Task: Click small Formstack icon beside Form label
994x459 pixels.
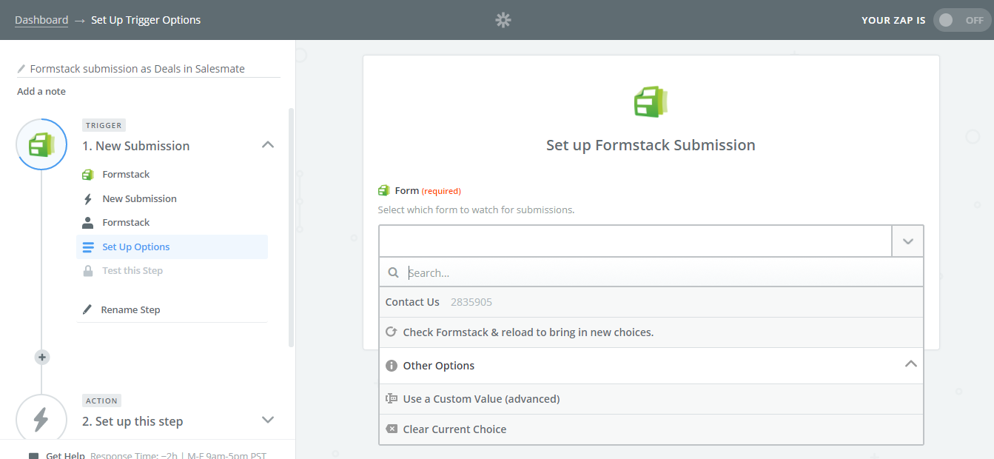Action: coord(384,190)
